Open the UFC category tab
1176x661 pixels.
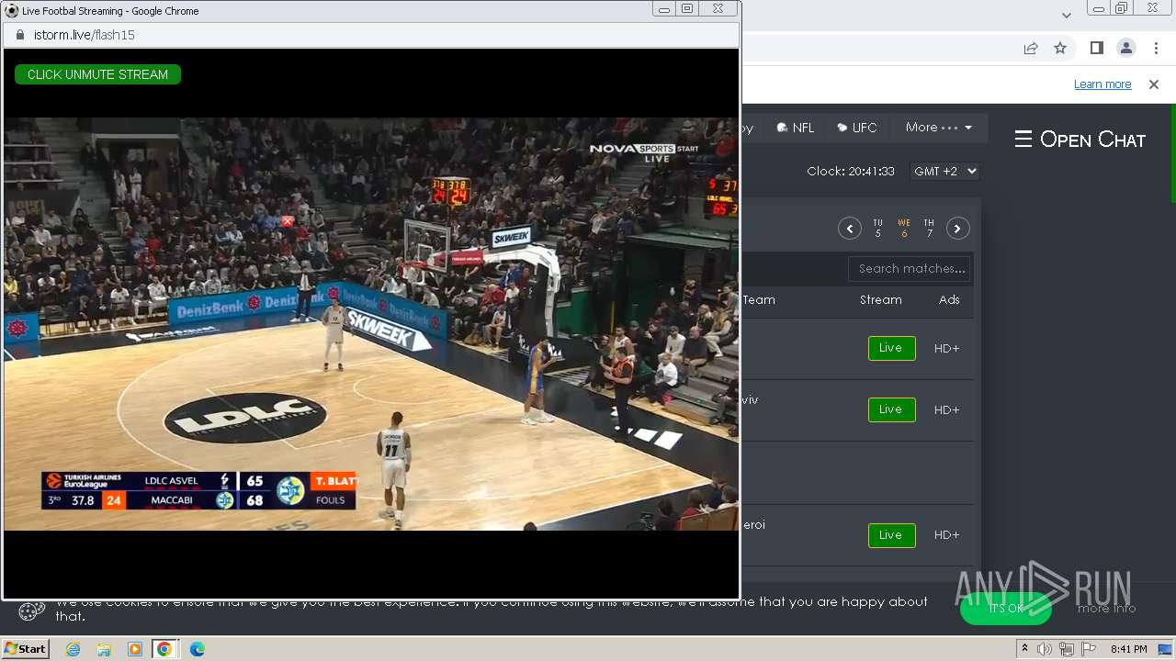[x=857, y=128]
